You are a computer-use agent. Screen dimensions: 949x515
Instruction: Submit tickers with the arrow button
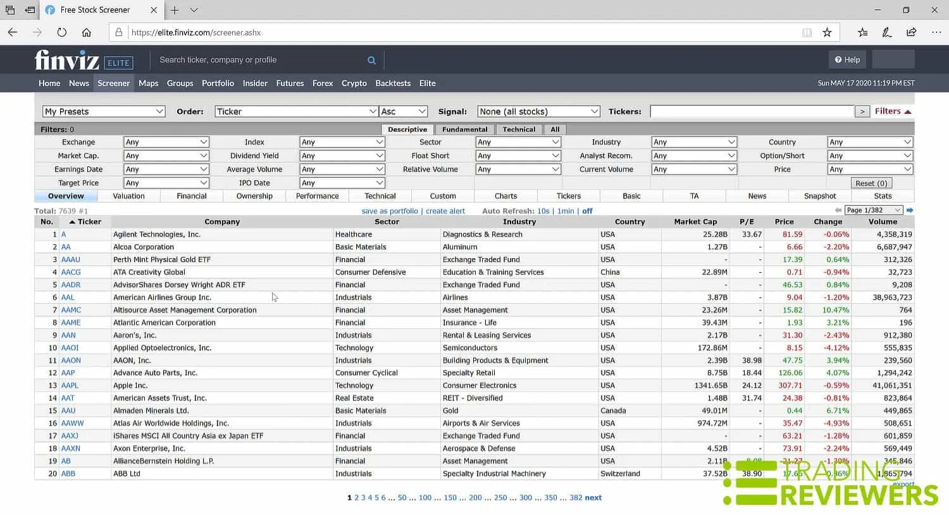click(862, 111)
